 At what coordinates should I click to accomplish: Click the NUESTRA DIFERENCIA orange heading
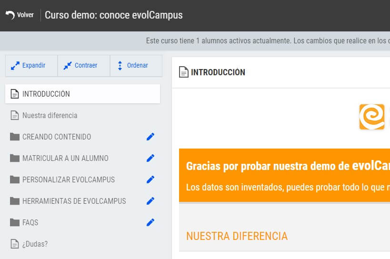point(237,236)
